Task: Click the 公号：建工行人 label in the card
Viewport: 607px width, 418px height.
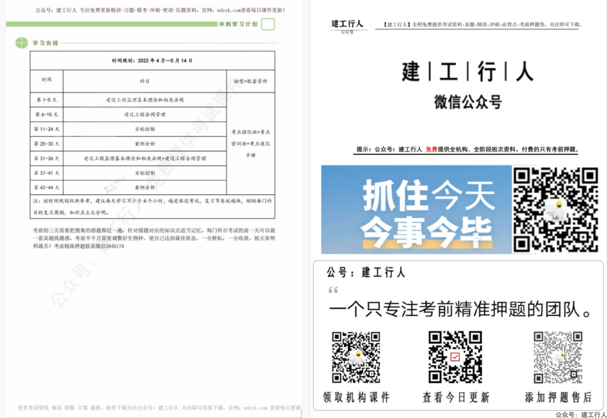Action: [366, 272]
